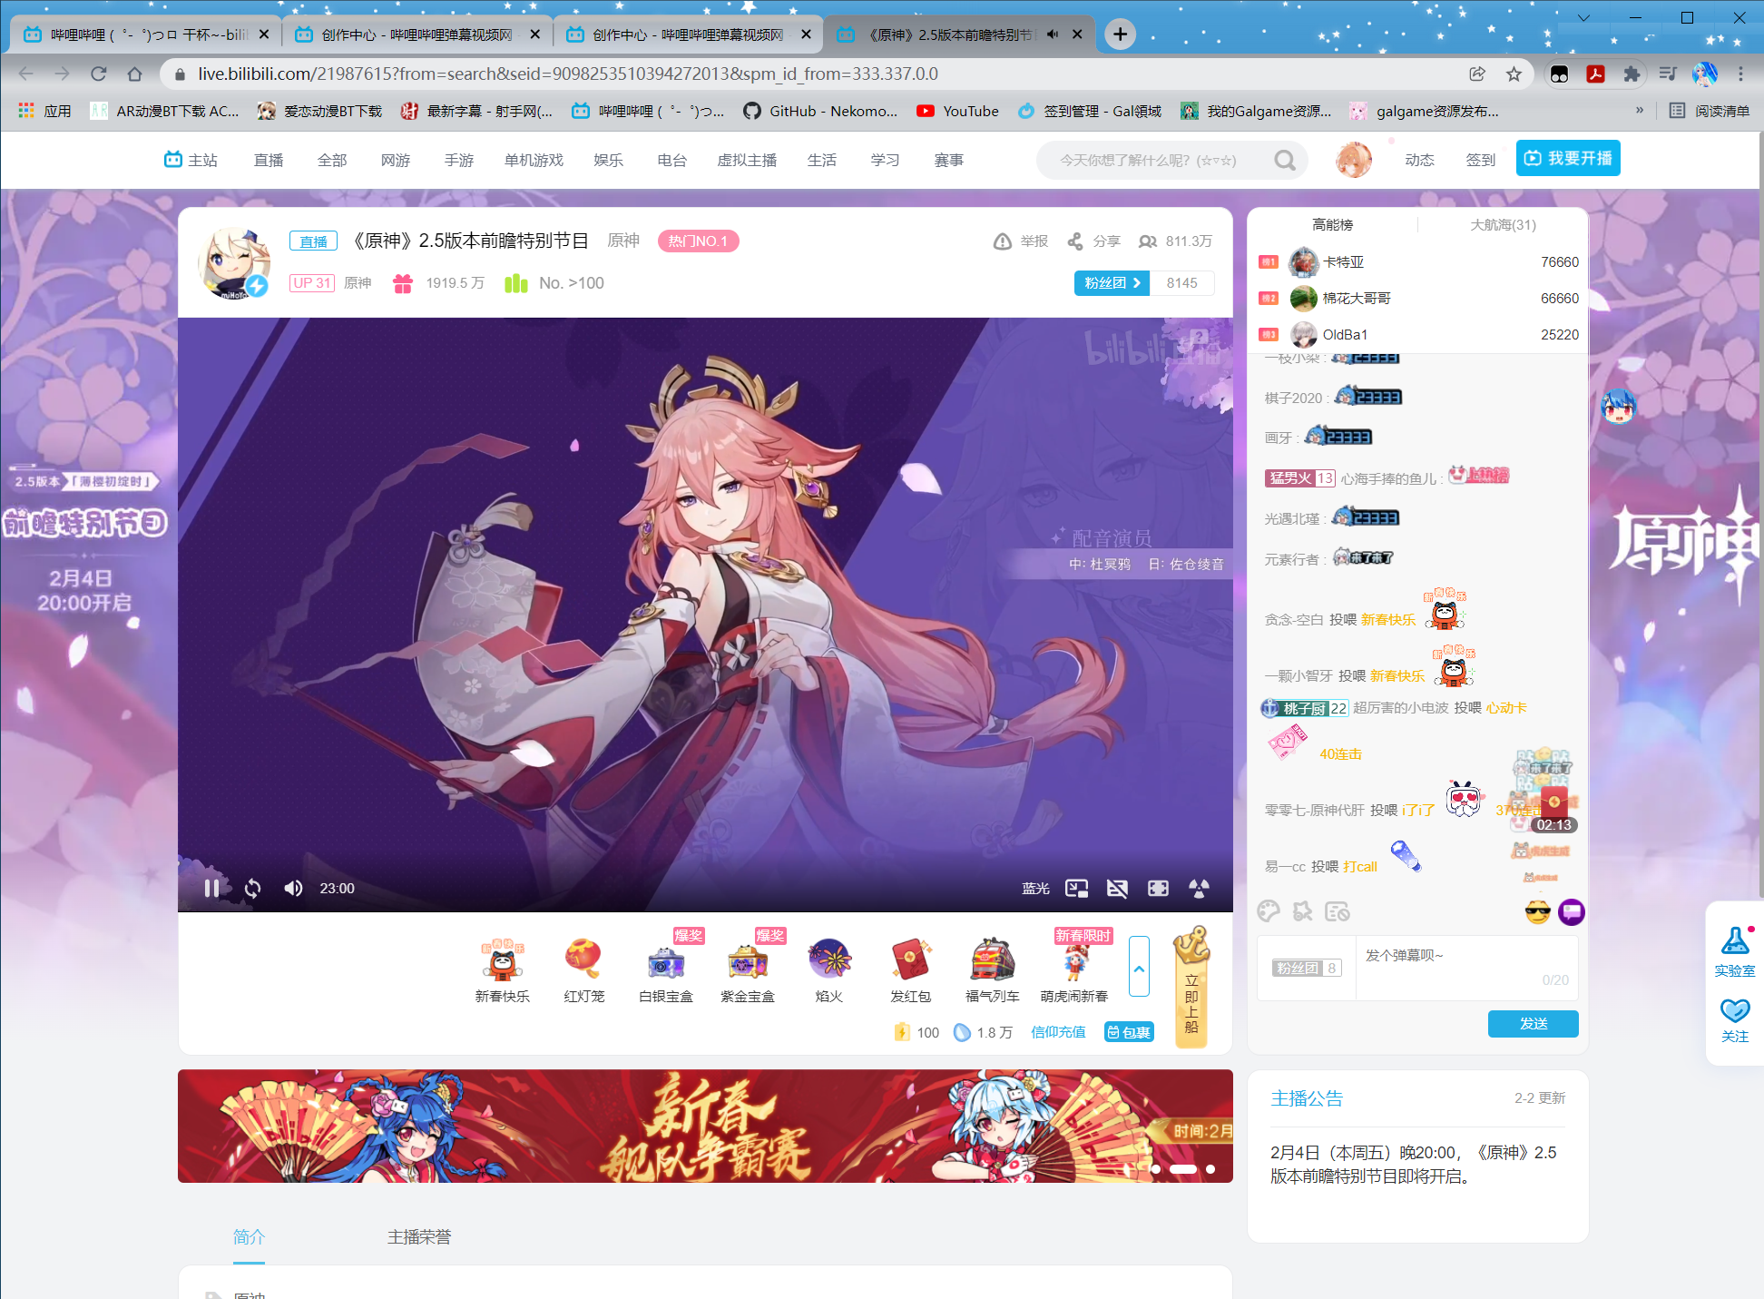
Task: Focus the 发个弹幕呗 chat input
Action: (x=1466, y=968)
